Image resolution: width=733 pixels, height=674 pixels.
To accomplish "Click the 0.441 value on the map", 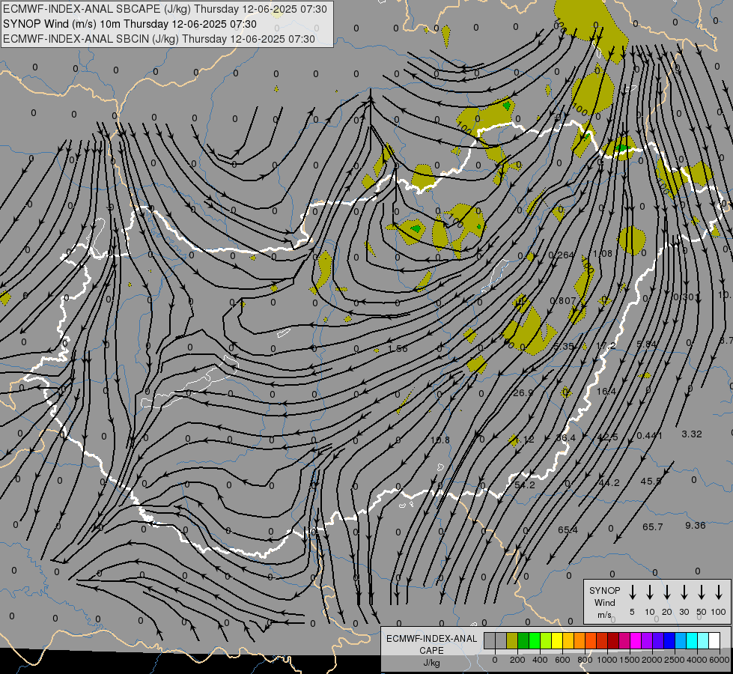I will click(650, 435).
